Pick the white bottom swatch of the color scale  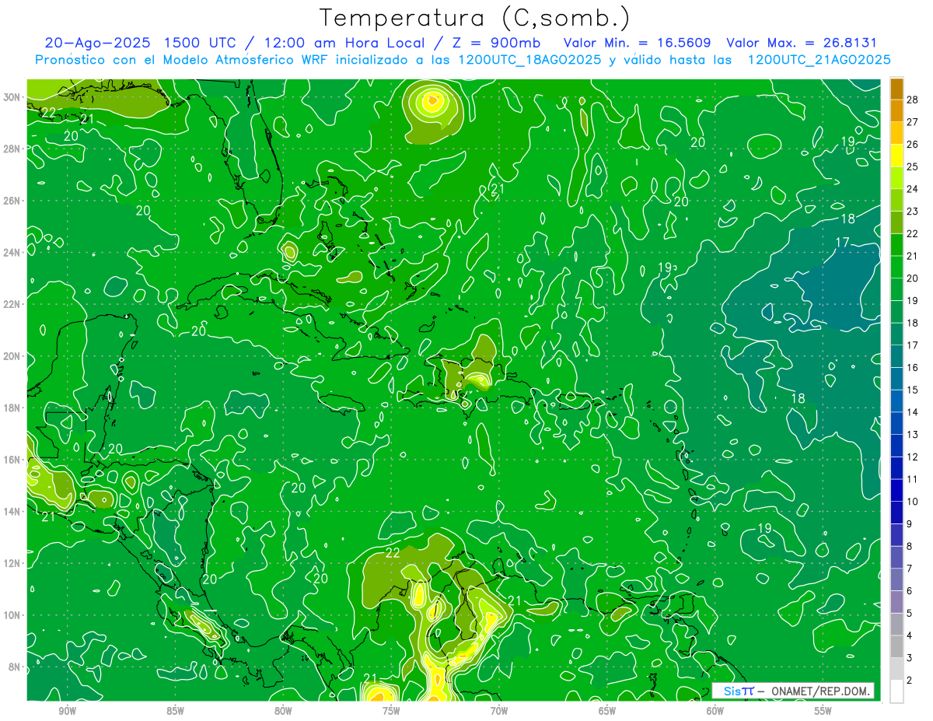[x=896, y=691]
